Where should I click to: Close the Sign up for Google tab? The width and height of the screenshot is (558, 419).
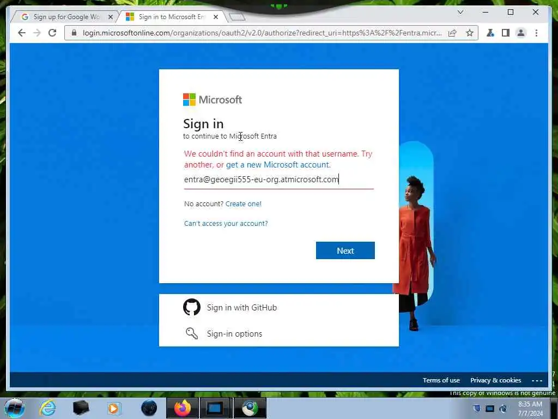coord(111,17)
